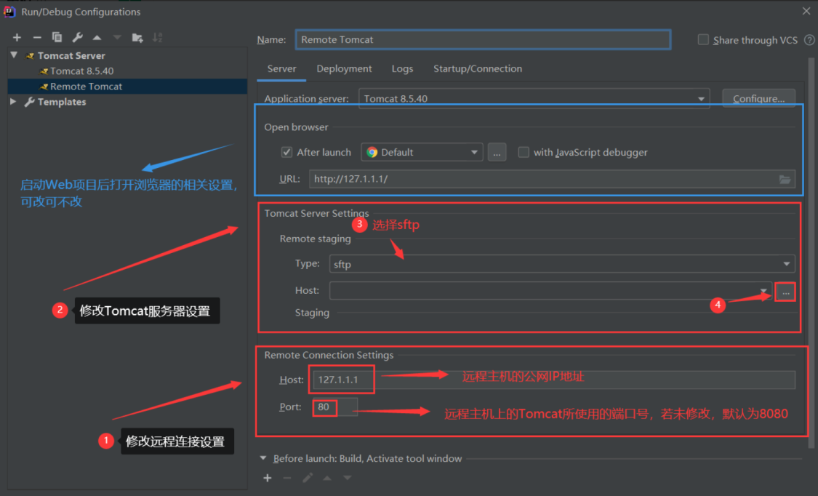The width and height of the screenshot is (818, 496).
Task: Open help icon beside Share through VCS
Action: point(809,40)
